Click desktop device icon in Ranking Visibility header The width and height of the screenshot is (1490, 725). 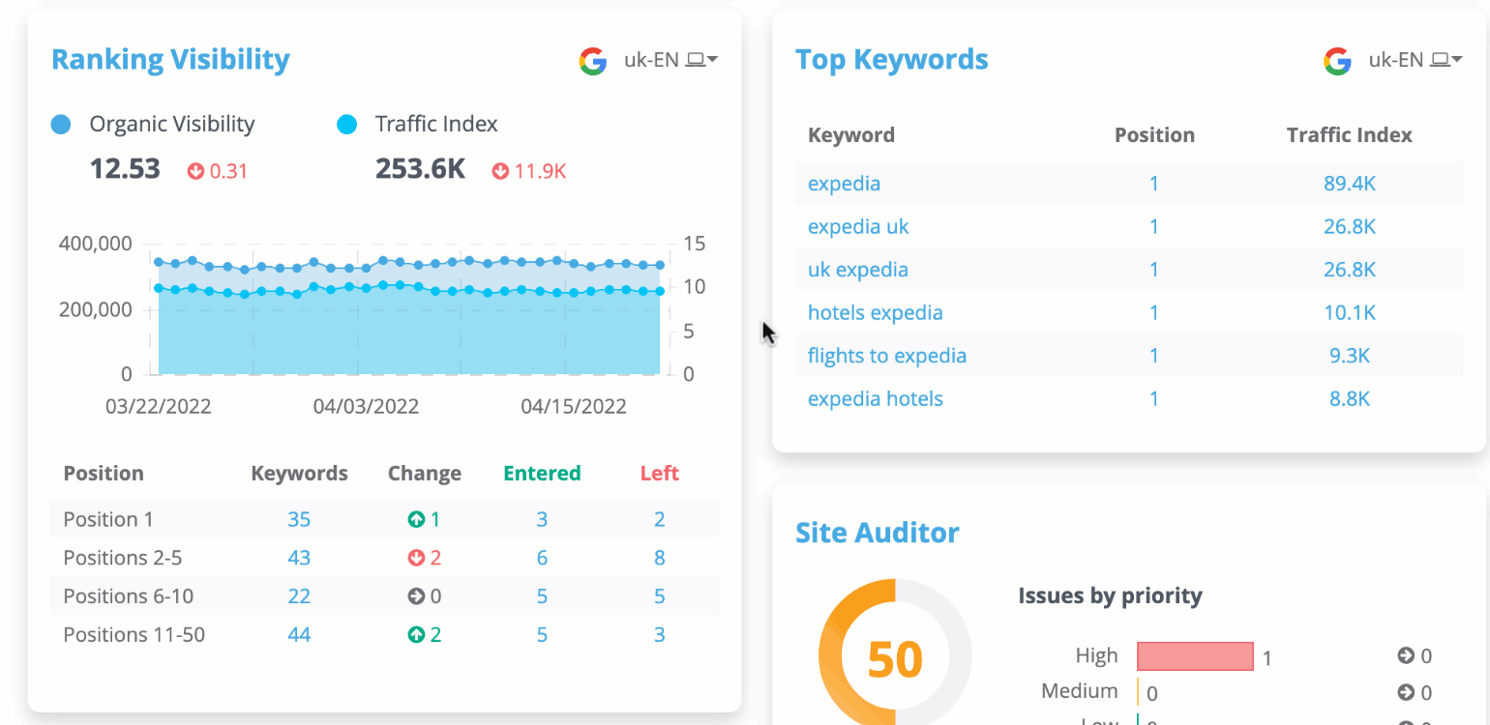point(696,61)
